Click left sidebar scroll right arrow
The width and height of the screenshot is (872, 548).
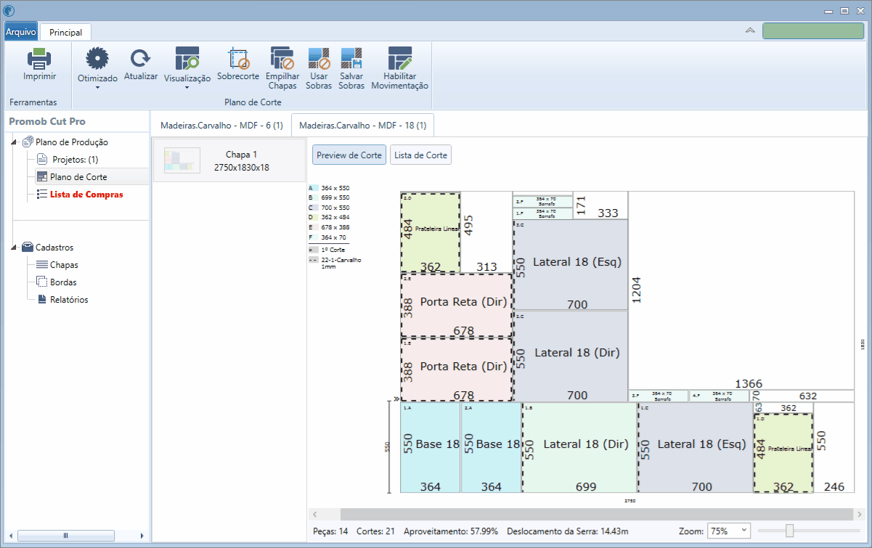[x=142, y=536]
